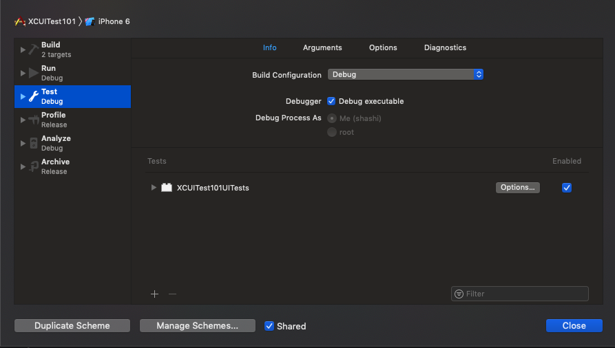Switch to the Options tab
The width and height of the screenshot is (615, 348).
[383, 47]
